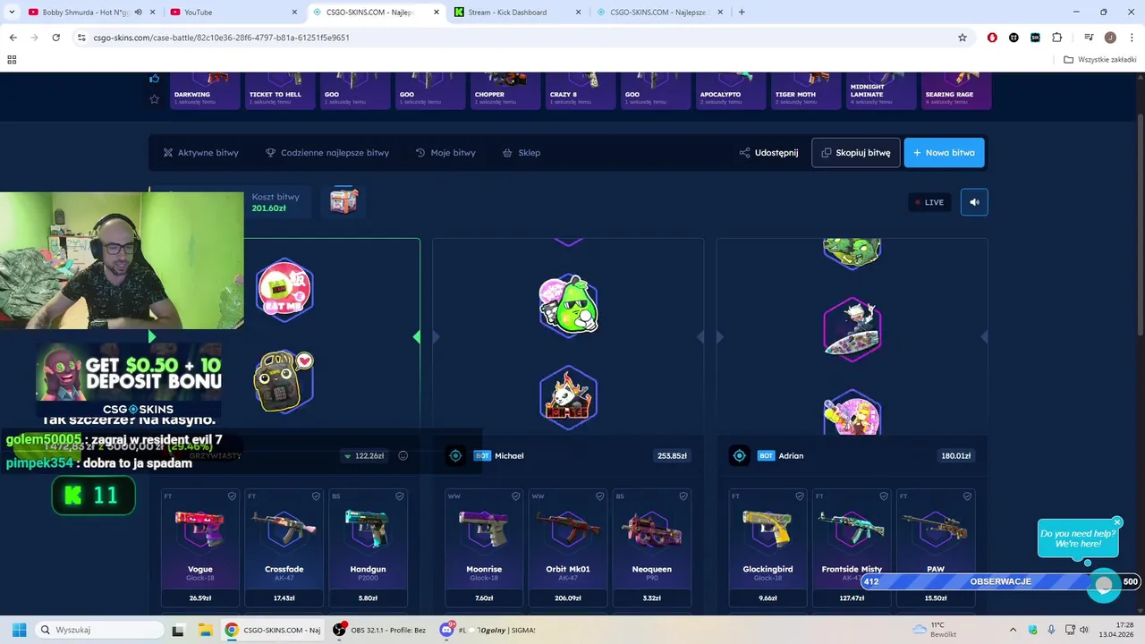Select the Moonrise Glock-18 skin card
The height and width of the screenshot is (644, 1145).
(484, 547)
